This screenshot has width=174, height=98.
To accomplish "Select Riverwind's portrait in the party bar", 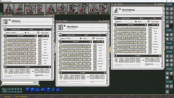I will 62,9.
